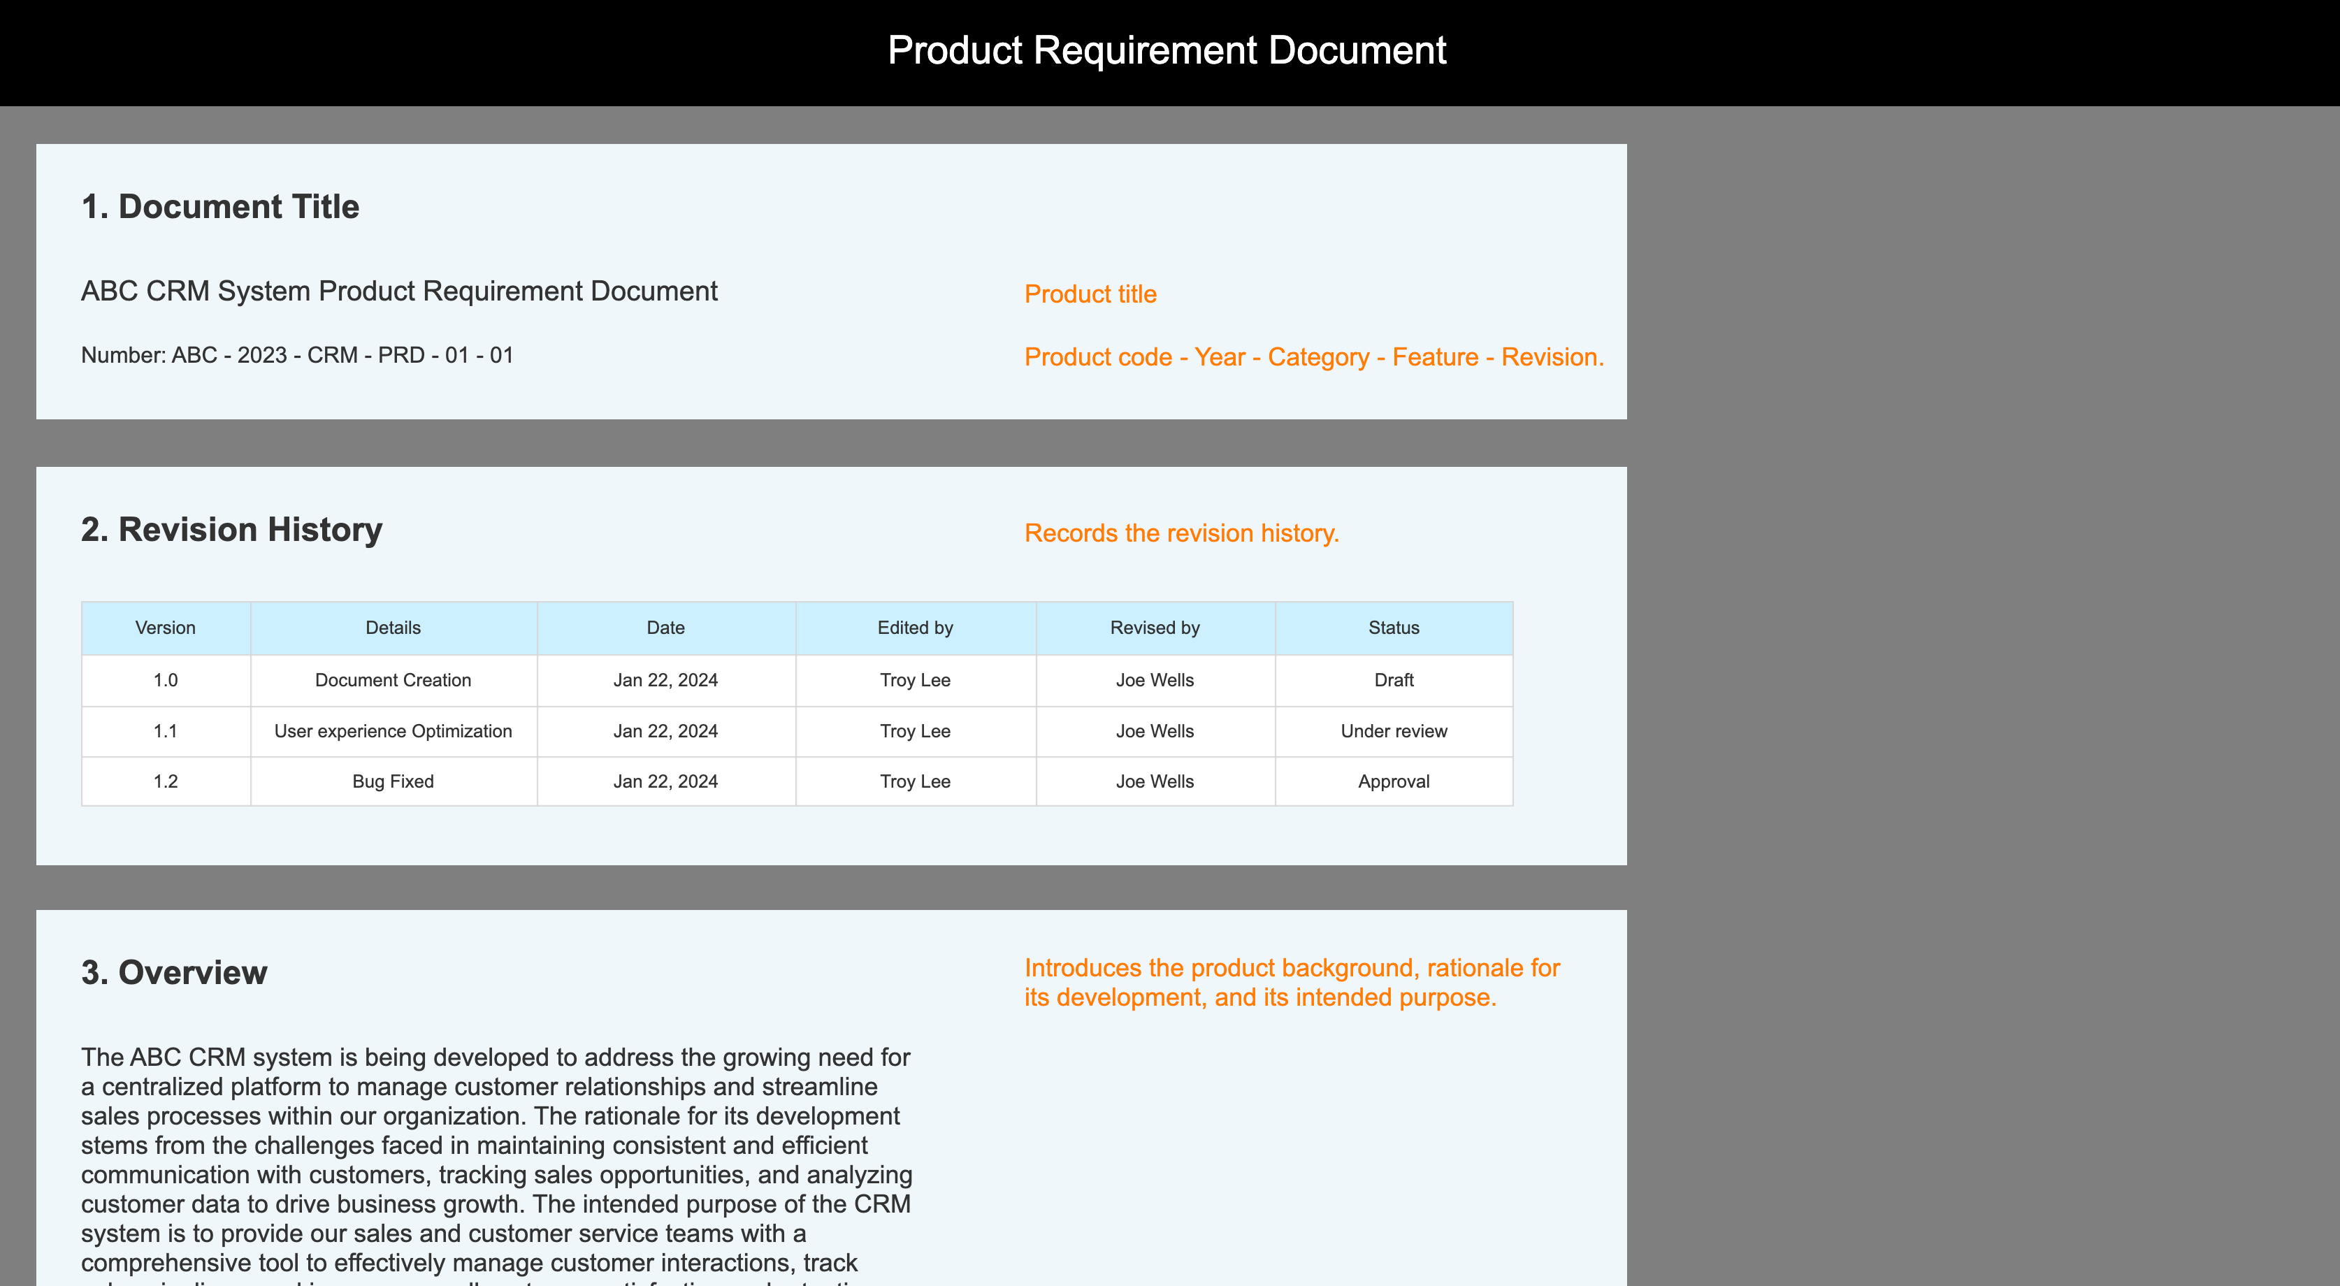2340x1286 pixels.
Task: Select the 'Document Creation' details cell
Action: pyautogui.click(x=392, y=680)
